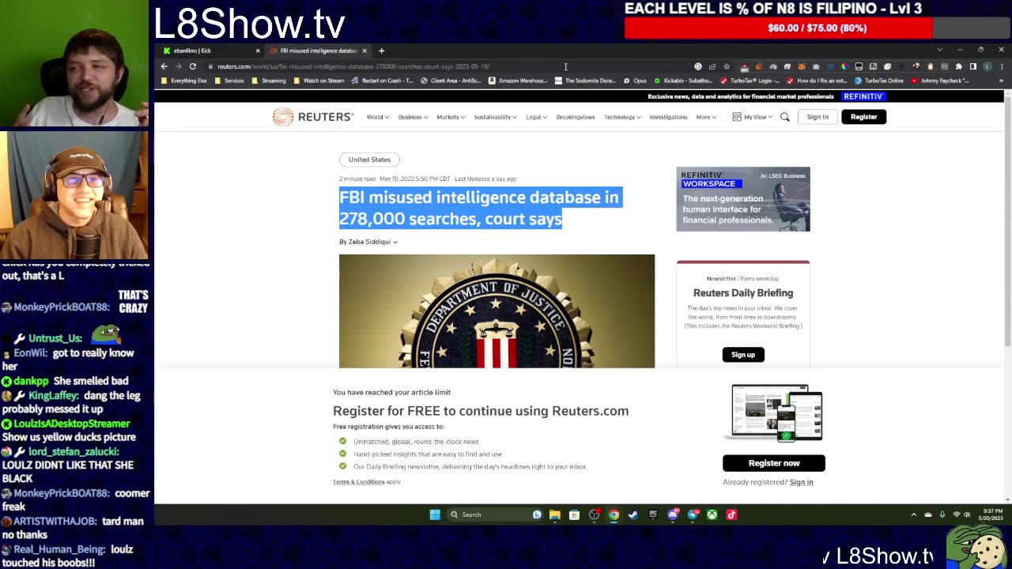
Task: Click the browser address bar
Action: coord(443,66)
